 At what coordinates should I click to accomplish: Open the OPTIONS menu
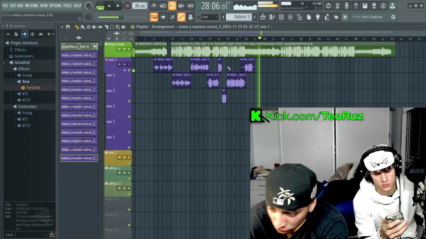56,6
